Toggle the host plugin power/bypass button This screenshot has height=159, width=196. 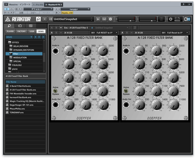click(7, 9)
